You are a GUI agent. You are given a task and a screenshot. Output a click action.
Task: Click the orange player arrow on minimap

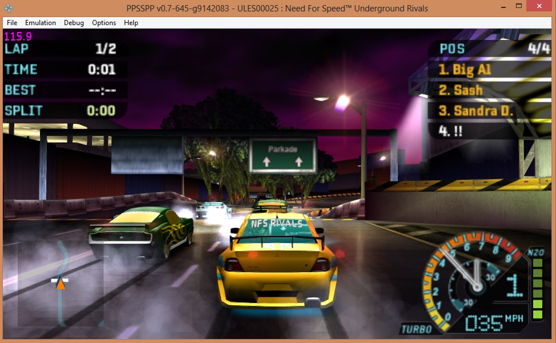60,283
